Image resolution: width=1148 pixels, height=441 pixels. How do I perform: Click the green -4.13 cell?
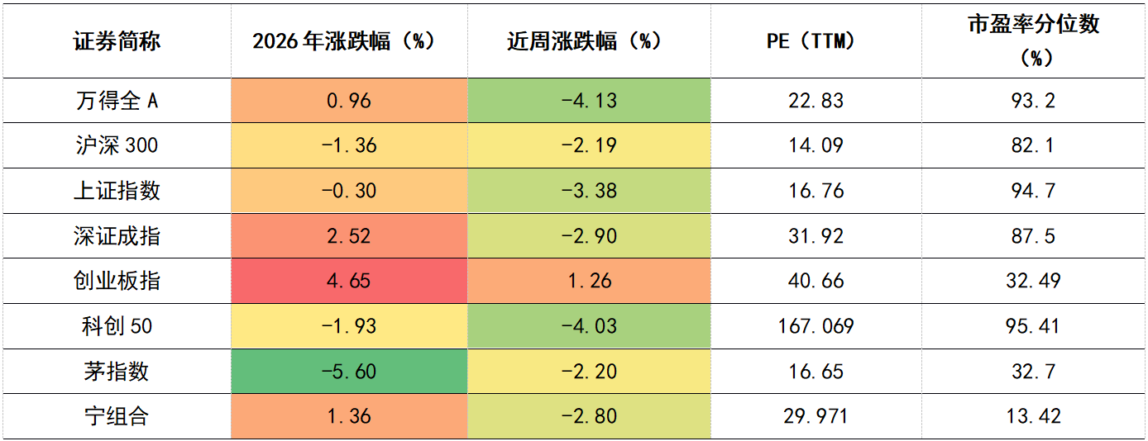tap(588, 101)
